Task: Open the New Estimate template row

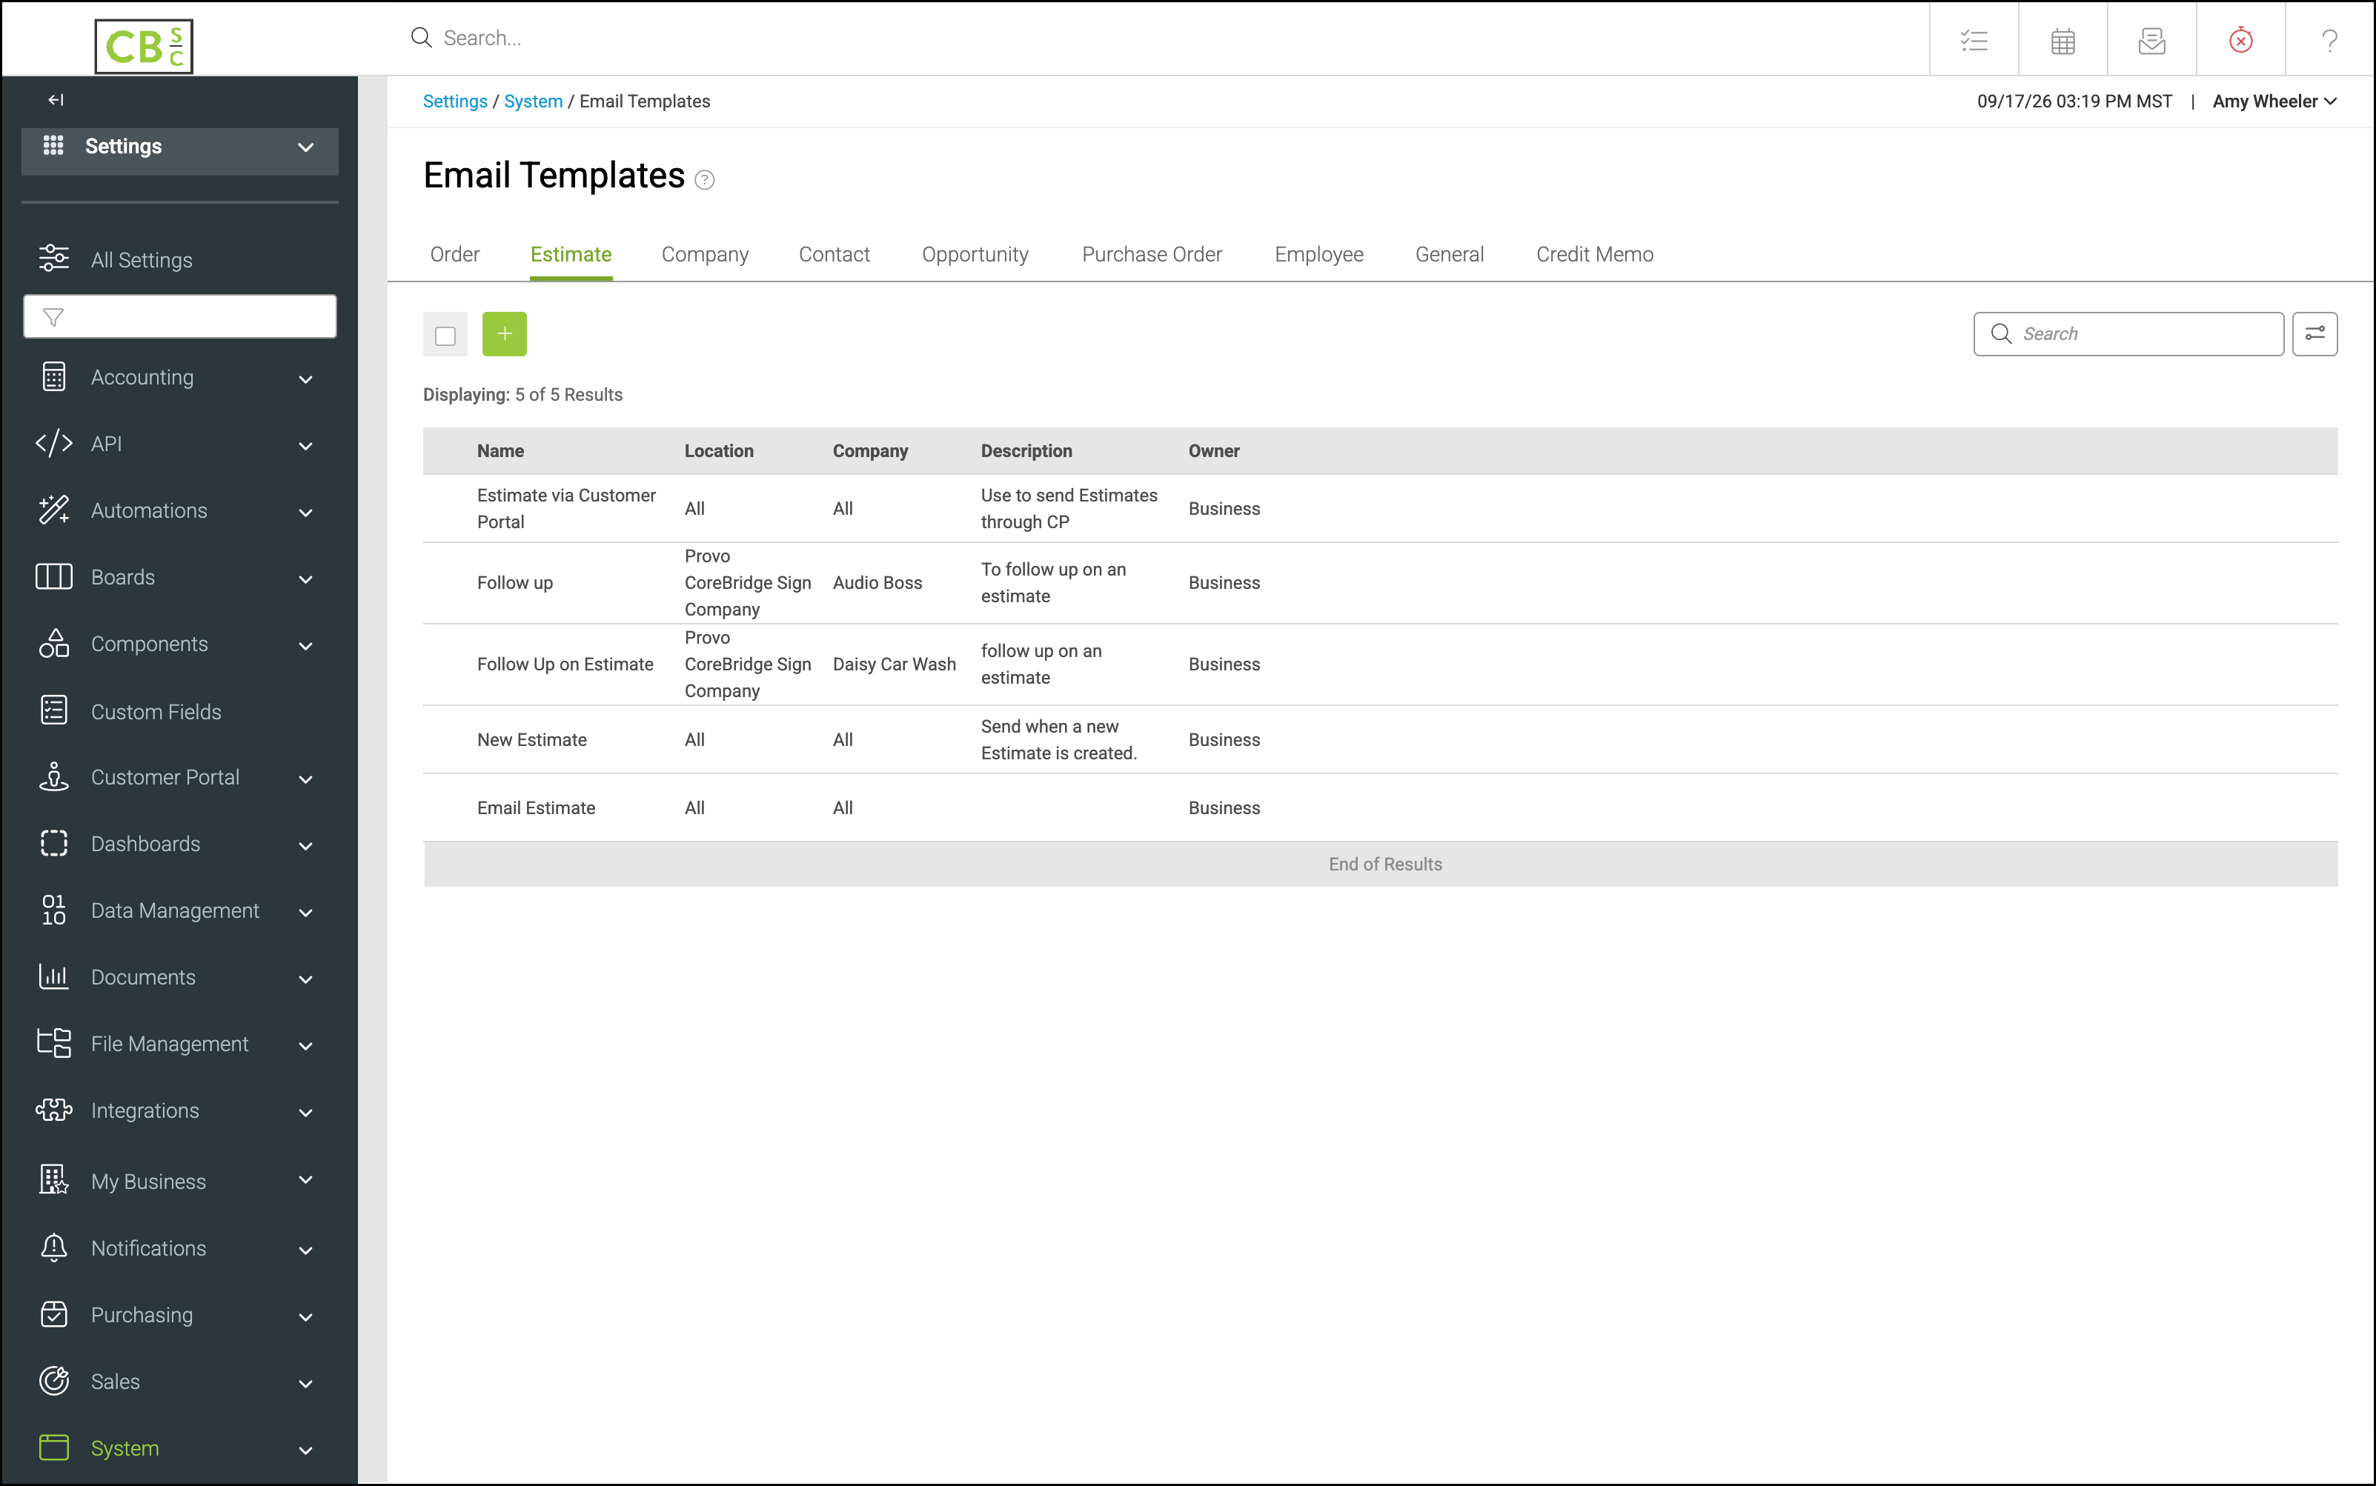Action: tap(1380, 740)
